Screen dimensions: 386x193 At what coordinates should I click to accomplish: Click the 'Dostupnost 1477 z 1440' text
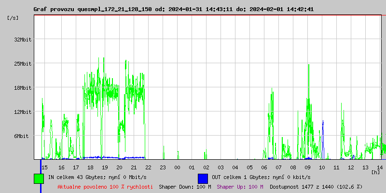(x=316, y=187)
